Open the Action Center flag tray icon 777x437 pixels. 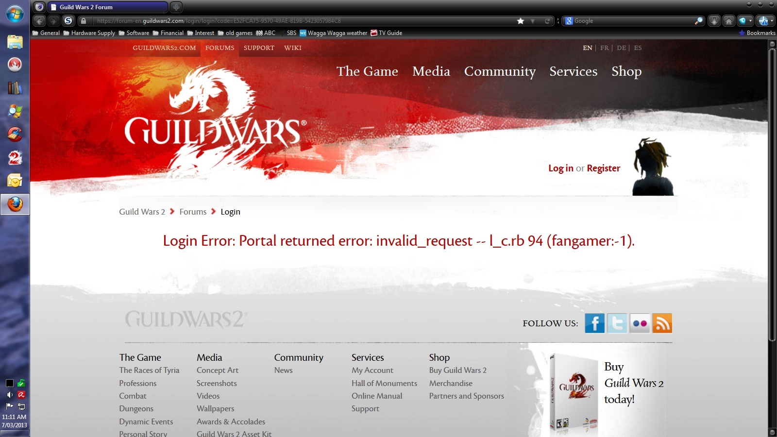click(x=9, y=406)
